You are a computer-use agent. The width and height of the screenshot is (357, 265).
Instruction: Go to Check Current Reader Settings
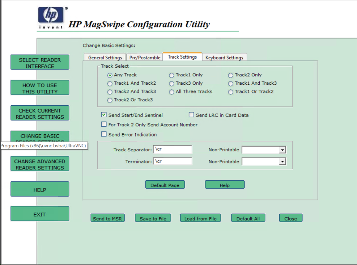[40, 113]
